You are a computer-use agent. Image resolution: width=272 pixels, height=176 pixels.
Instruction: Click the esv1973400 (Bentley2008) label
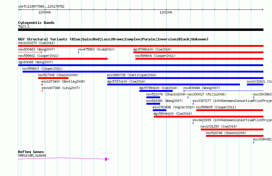63,81
